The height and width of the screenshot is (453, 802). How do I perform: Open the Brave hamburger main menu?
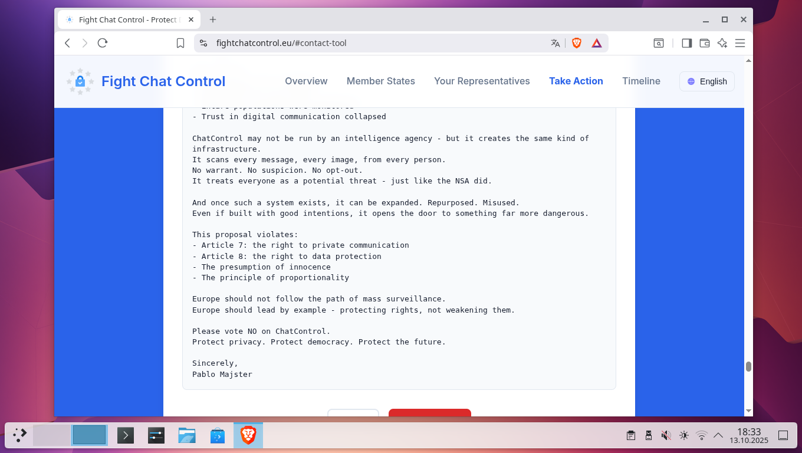740,43
